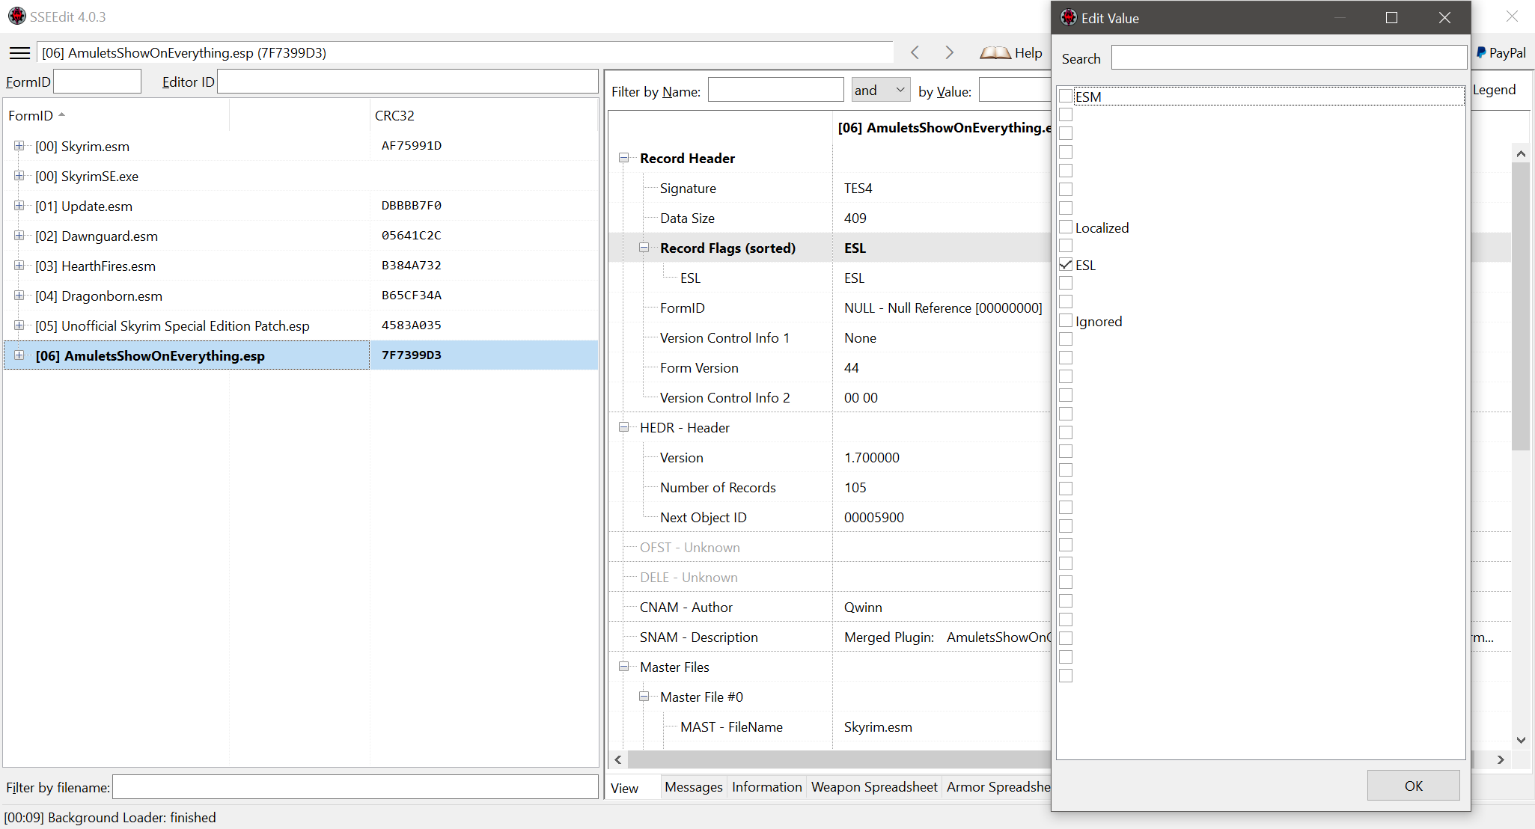
Task: Open the and/or filter combo box
Action: click(x=881, y=91)
